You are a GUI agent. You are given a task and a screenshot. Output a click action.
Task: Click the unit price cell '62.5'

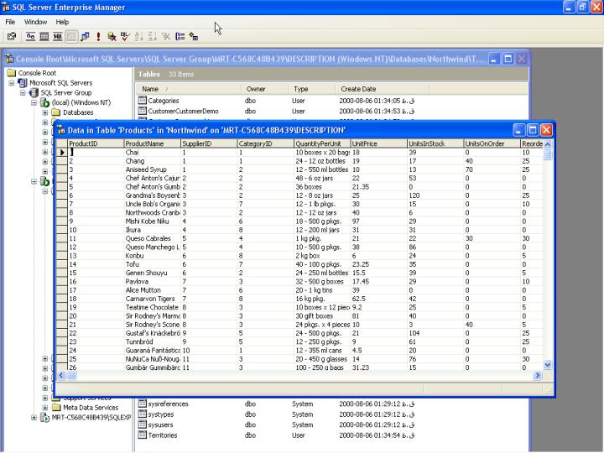[378, 299]
